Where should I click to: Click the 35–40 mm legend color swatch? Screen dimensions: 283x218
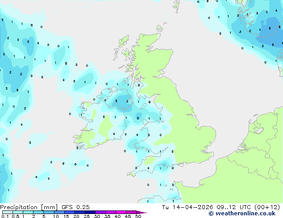[110, 212]
